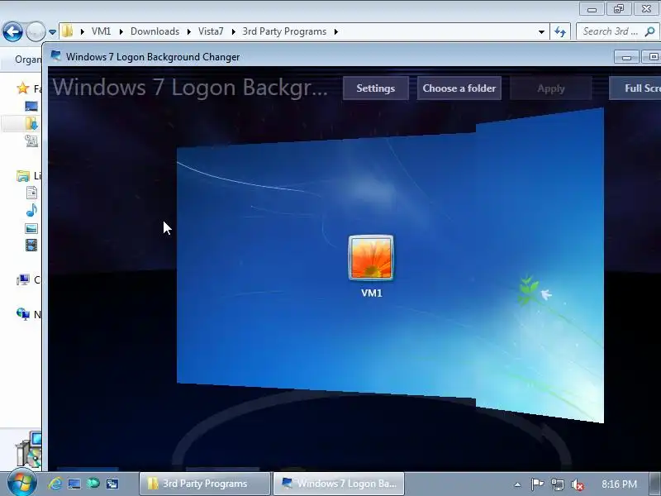Open the Organize menu in Explorer
Image resolution: width=661 pixels, height=496 pixels.
coord(28,60)
